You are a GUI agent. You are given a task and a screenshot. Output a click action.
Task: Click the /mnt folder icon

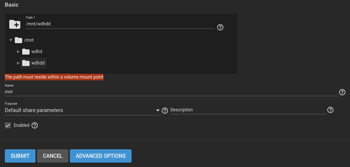tap(18, 40)
